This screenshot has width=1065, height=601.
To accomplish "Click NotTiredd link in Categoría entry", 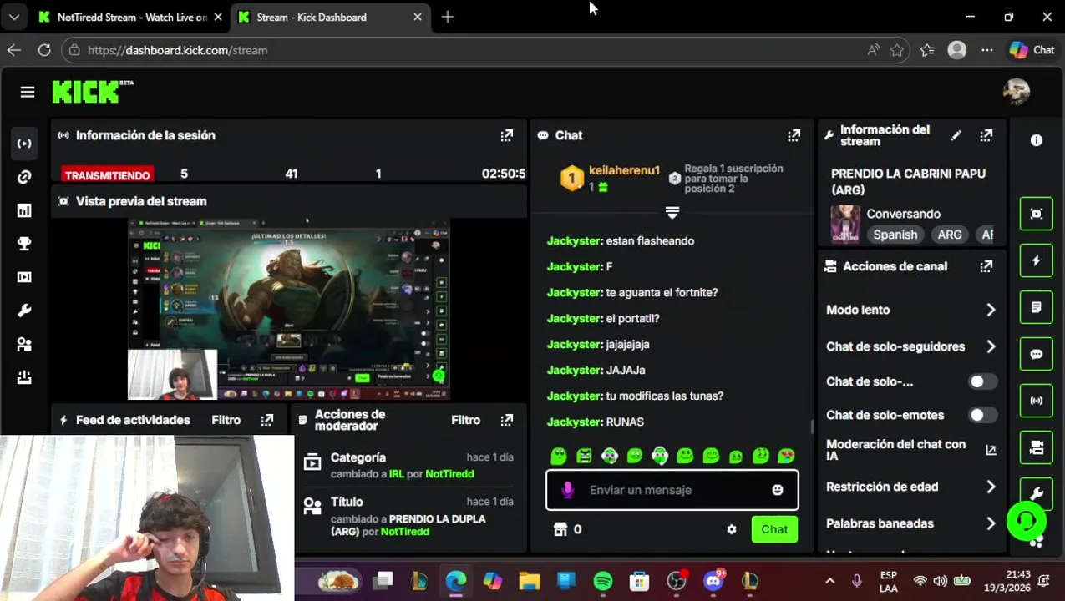I will click(x=449, y=474).
